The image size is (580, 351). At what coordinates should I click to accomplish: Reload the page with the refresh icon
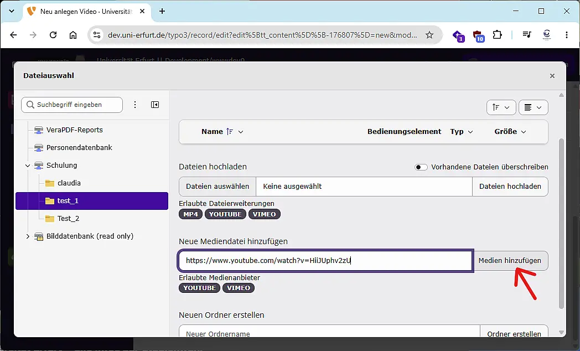tap(53, 35)
